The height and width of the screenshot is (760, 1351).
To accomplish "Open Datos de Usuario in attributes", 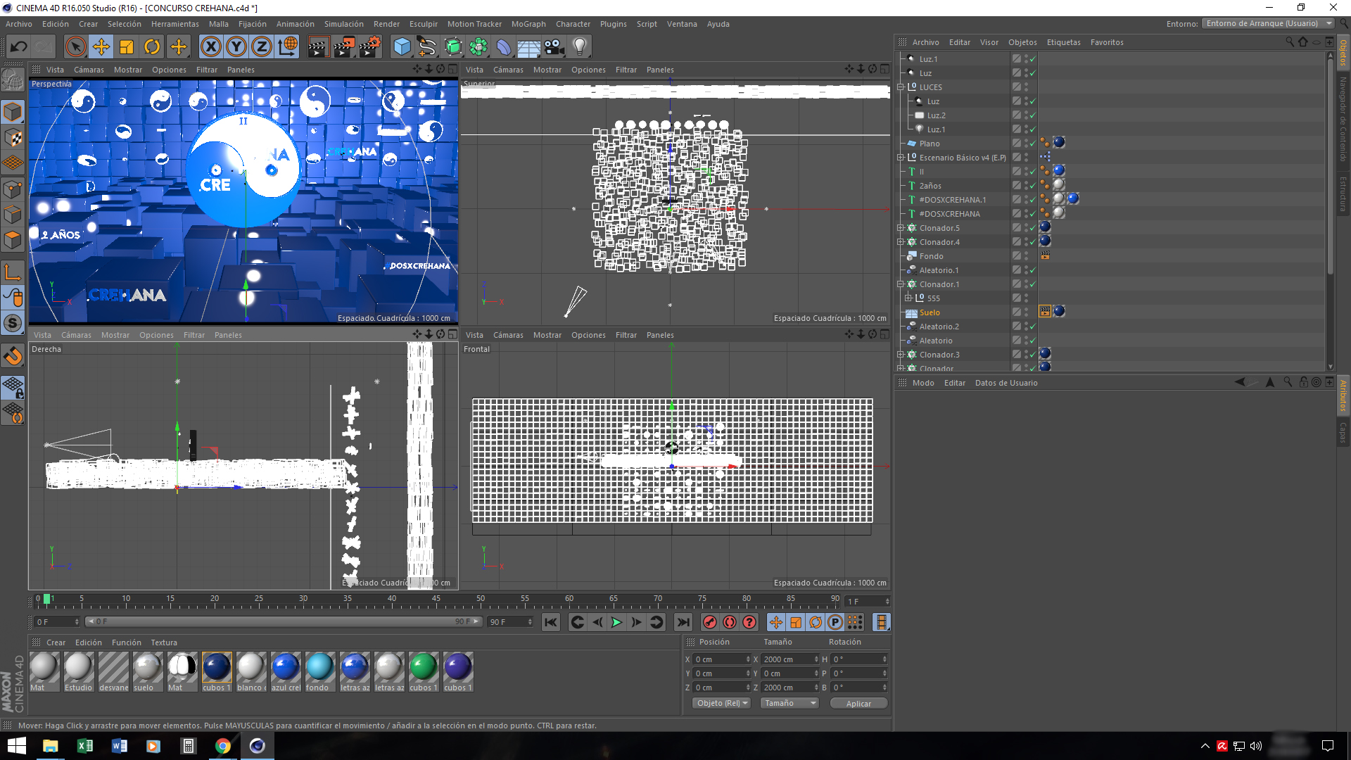I will (x=1006, y=383).
